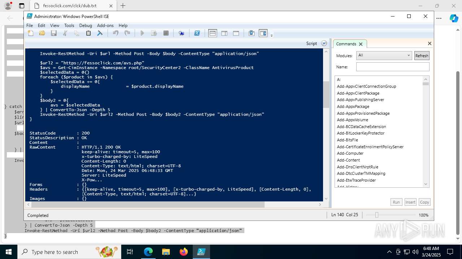The height and width of the screenshot is (259, 462).
Task: Show the script pane on the right
Action: click(x=224, y=33)
